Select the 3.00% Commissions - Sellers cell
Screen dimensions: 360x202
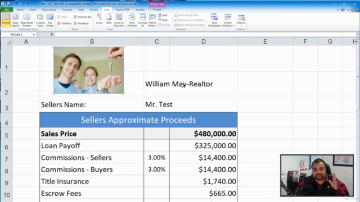(156, 158)
